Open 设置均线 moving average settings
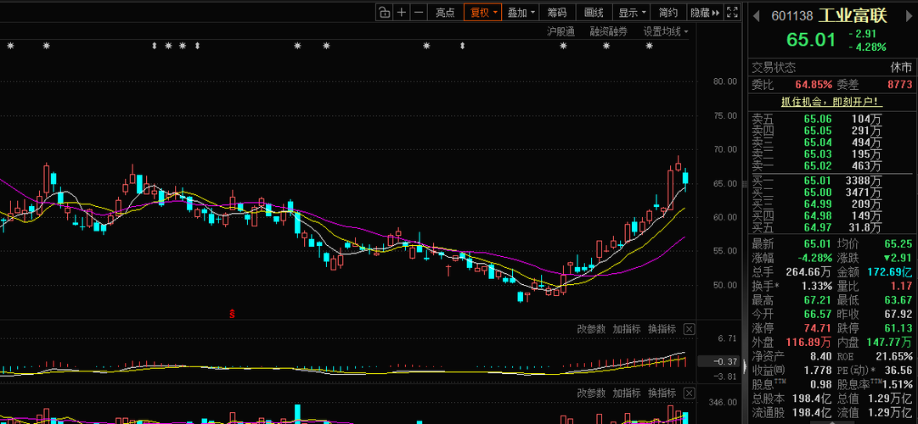 pyautogui.click(x=666, y=31)
